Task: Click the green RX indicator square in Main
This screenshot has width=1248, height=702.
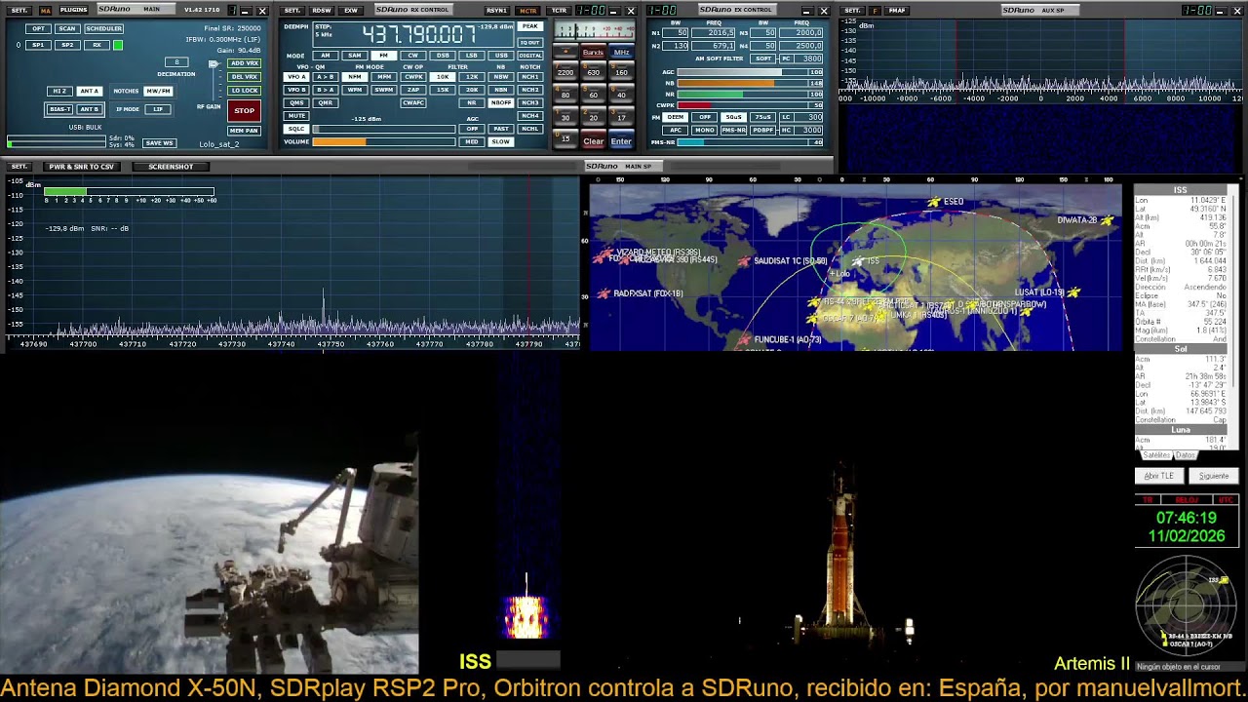Action: [118, 45]
